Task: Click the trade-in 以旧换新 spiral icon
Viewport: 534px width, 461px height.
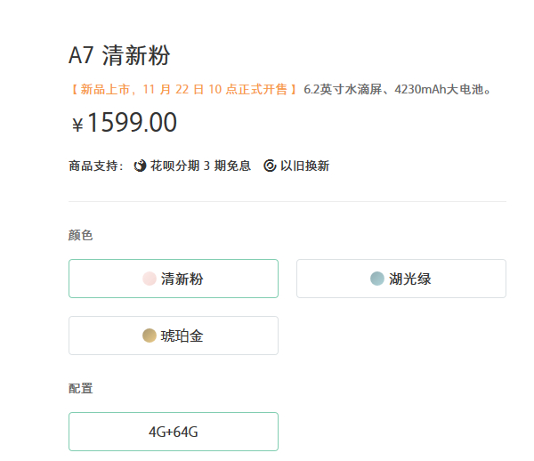Action: tap(270, 166)
